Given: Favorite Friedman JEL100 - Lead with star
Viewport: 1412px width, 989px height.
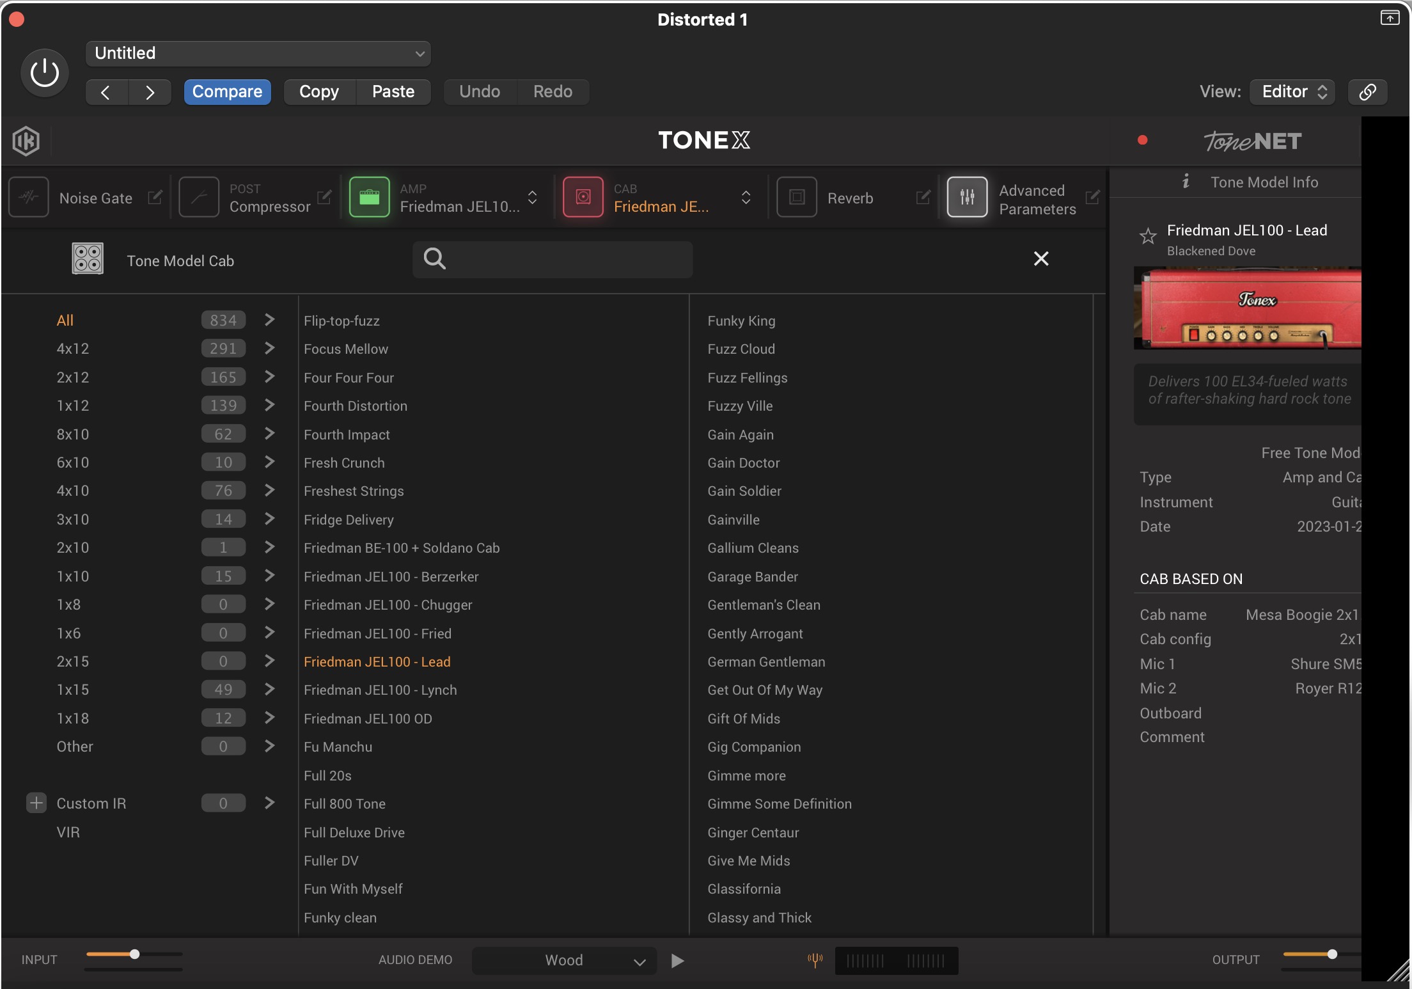Looking at the screenshot, I should [x=1149, y=236].
